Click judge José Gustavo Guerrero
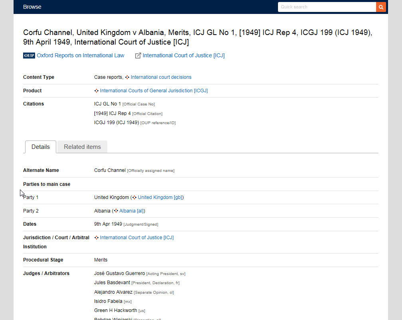 (120, 273)
